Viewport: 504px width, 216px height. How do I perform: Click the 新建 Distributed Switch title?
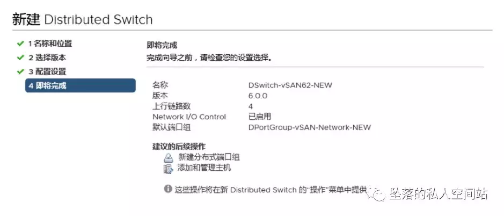pos(83,20)
